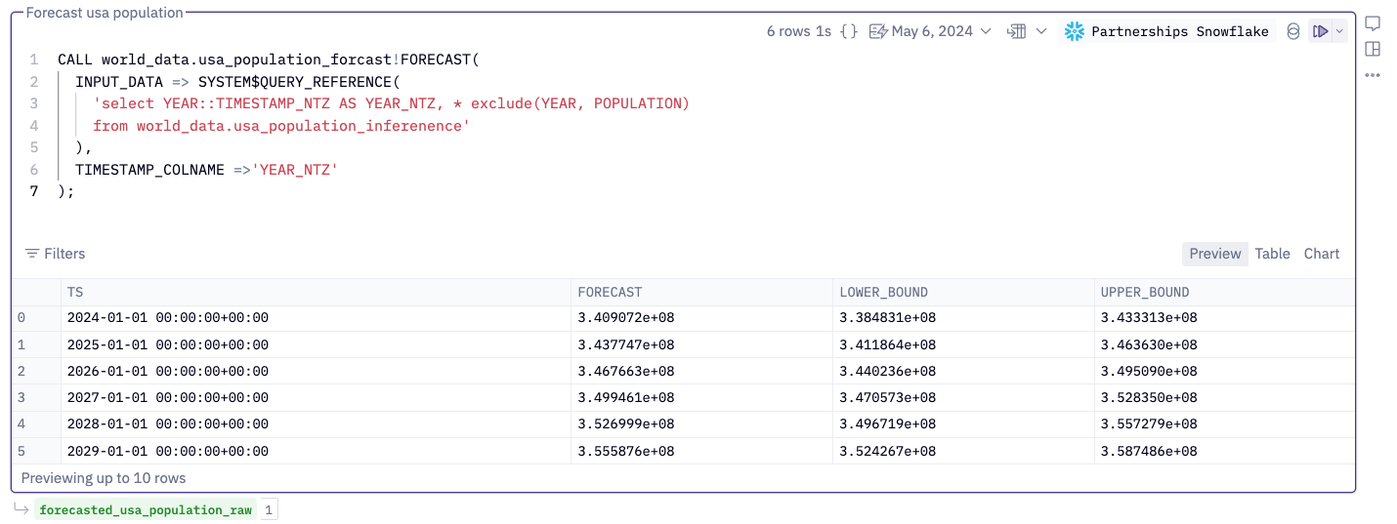This screenshot has height=524, width=1397.
Task: Run the SQL cell with play button
Action: [1321, 31]
